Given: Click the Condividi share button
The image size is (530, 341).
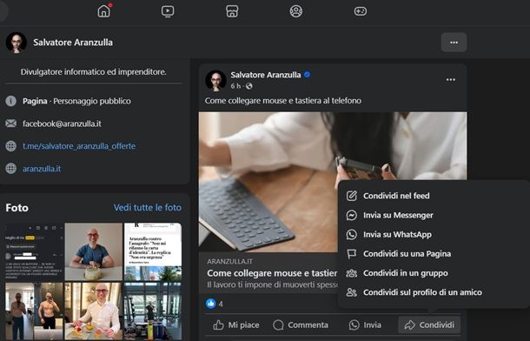Looking at the screenshot, I should pyautogui.click(x=429, y=325).
